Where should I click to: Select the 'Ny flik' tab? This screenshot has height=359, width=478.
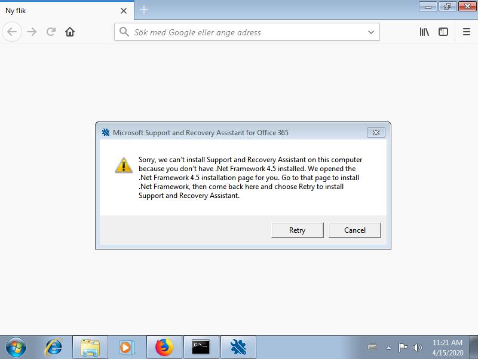pyautogui.click(x=67, y=11)
